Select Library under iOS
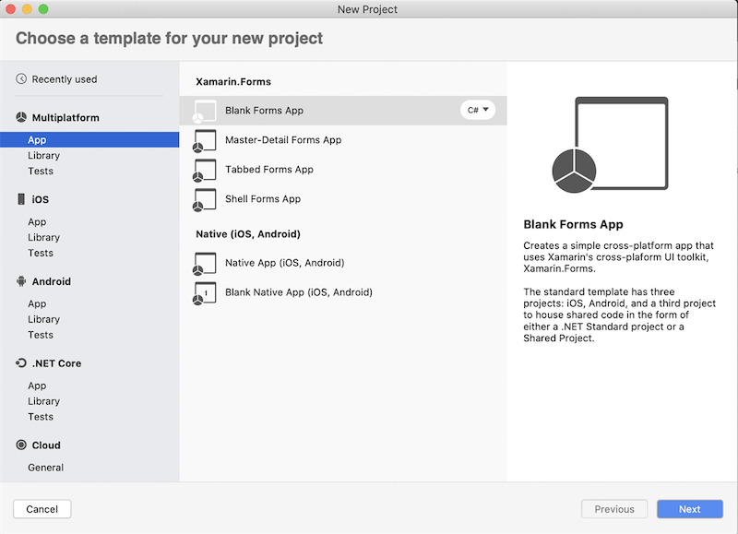The image size is (738, 534). pos(43,237)
